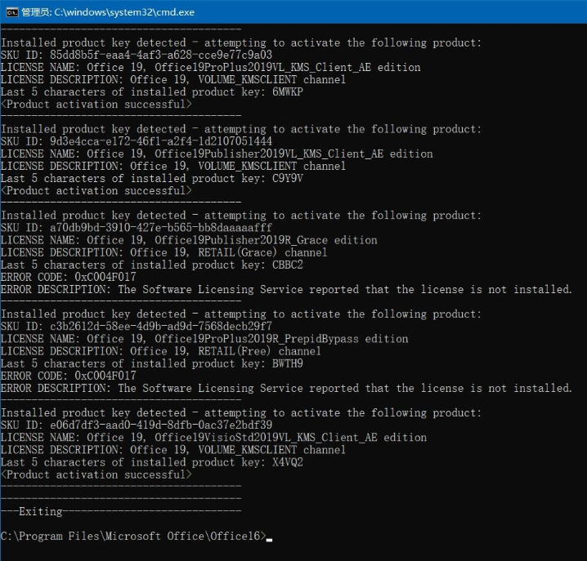
Task: Click product key ending X4VQ2 line
Action: pos(152,462)
